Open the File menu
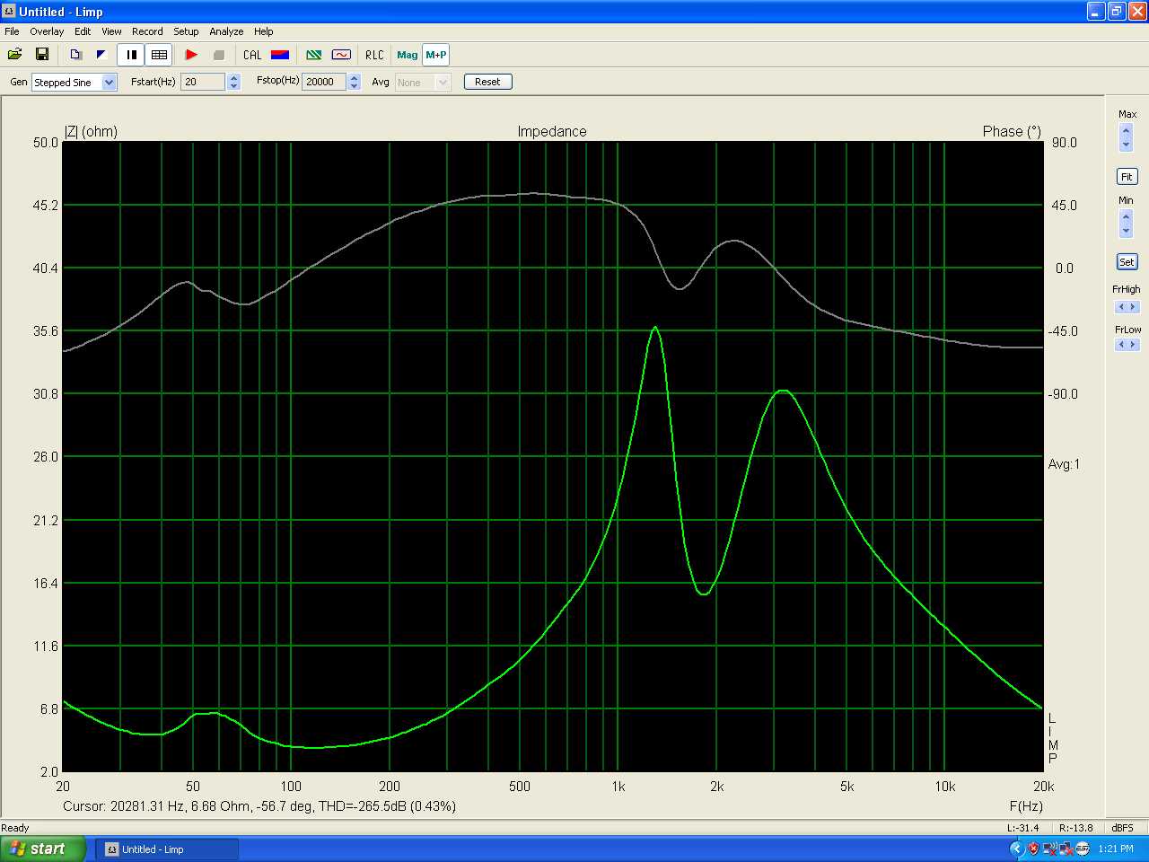The height and width of the screenshot is (862, 1149). tap(12, 31)
